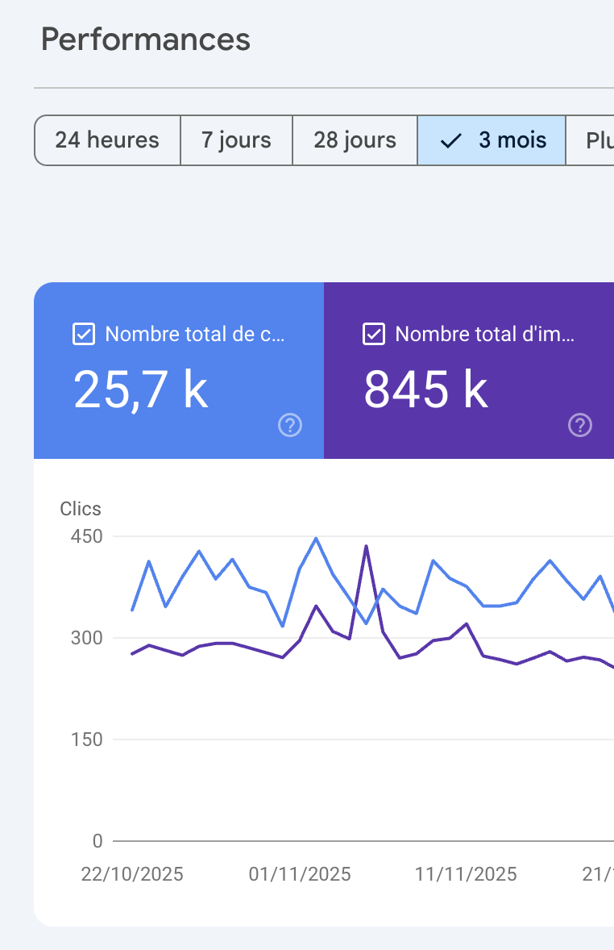The height and width of the screenshot is (950, 614).
Task: Click the 11/11/2025 date label
Action: pyautogui.click(x=466, y=874)
